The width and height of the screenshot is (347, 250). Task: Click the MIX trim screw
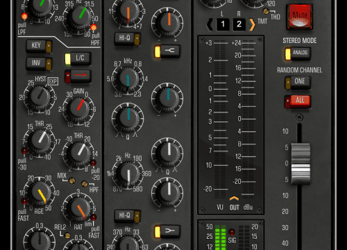tap(72, 181)
